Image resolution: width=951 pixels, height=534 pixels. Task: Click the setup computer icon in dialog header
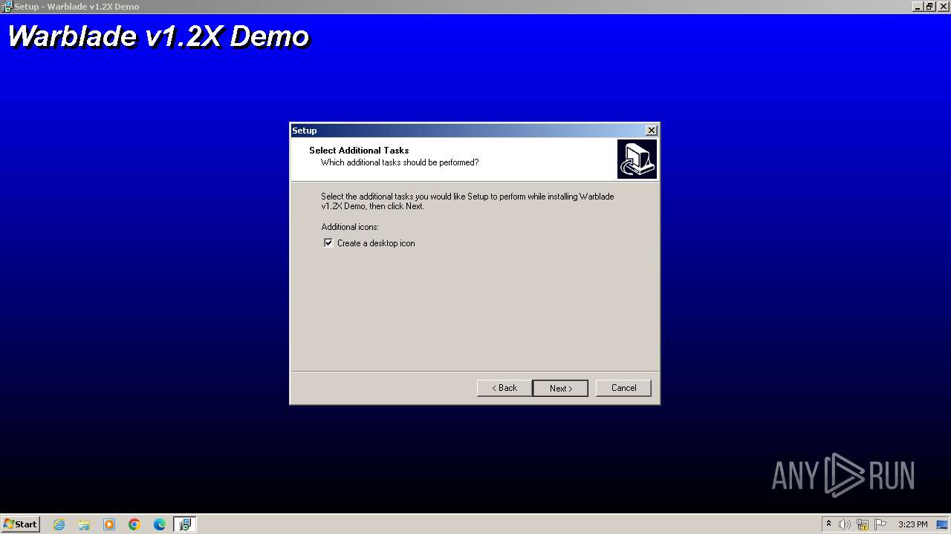[637, 159]
